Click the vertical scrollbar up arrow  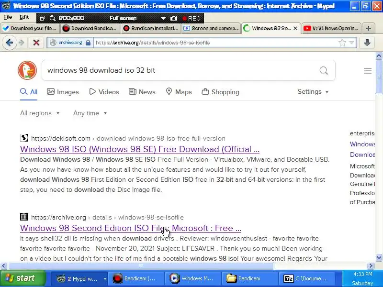pyautogui.click(x=379, y=56)
